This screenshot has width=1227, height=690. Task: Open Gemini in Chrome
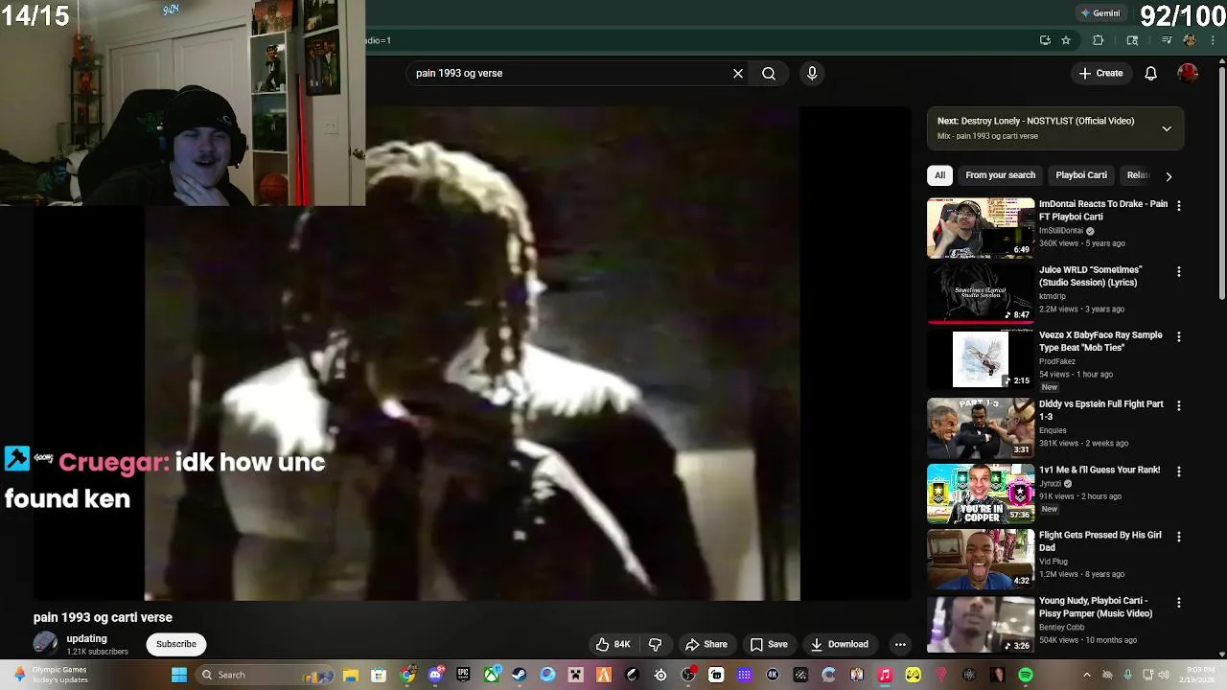pos(1100,13)
